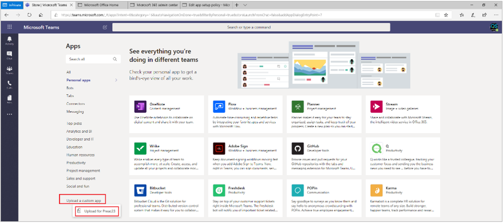Open the Developer and IT category
The image size is (504, 224).
tap(80, 139)
